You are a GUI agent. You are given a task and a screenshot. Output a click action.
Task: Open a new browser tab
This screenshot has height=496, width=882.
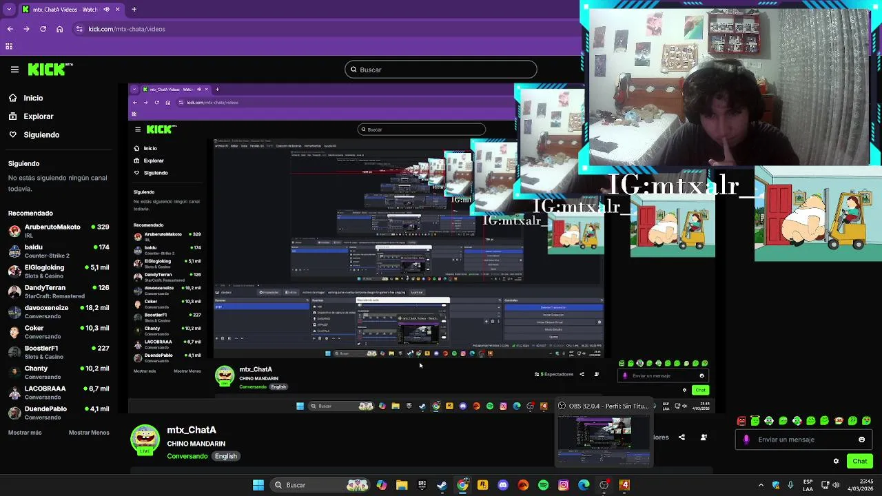(134, 10)
